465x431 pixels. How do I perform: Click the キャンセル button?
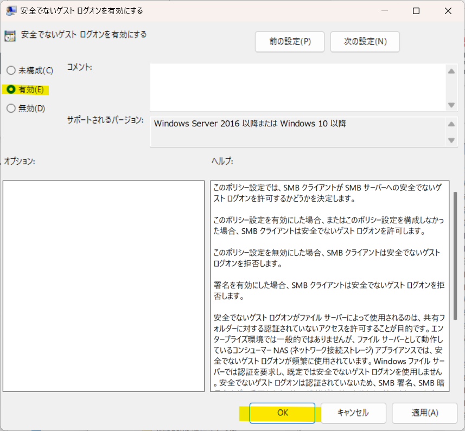tap(353, 413)
